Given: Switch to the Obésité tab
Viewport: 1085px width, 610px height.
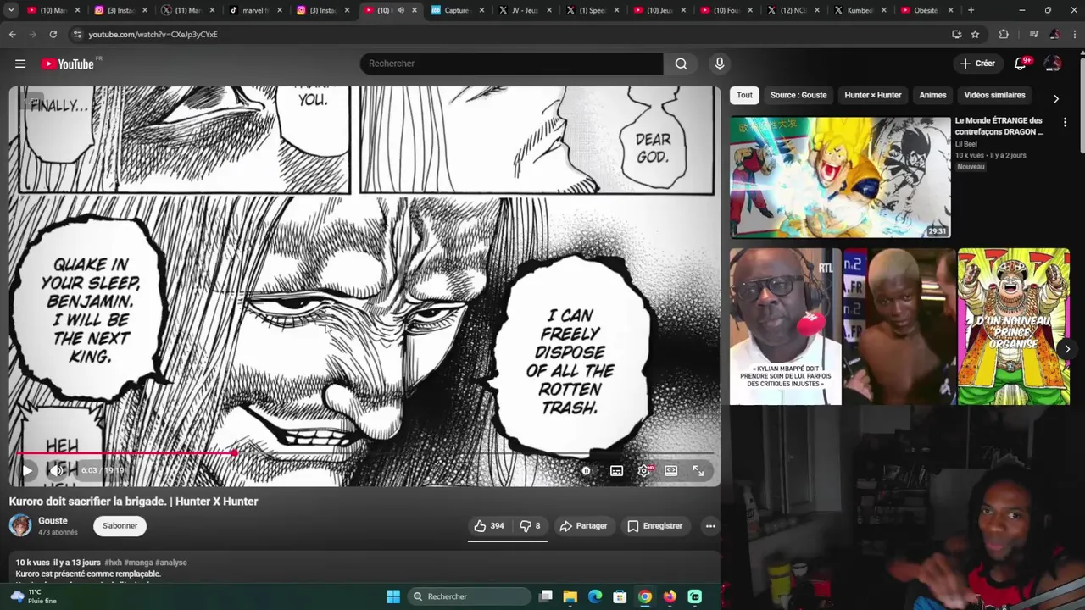Looking at the screenshot, I should coord(926,10).
